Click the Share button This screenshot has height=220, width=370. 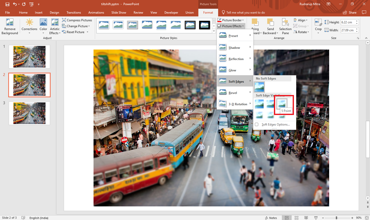click(350, 12)
